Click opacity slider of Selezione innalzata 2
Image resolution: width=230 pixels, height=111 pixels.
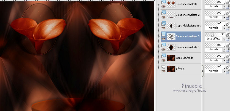tap(215, 13)
